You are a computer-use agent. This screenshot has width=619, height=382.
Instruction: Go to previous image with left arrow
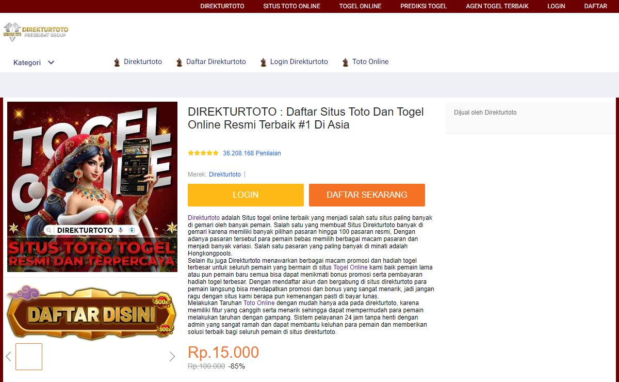point(8,356)
